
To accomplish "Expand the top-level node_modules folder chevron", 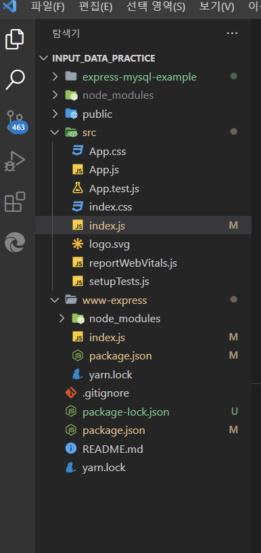I will [55, 95].
